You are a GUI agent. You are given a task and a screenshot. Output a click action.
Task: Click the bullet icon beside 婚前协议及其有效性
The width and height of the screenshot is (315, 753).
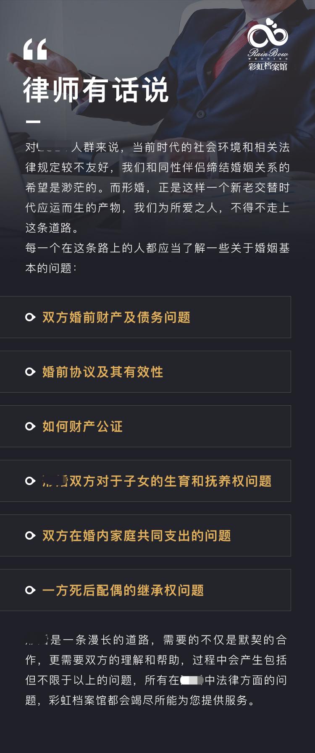30,372
